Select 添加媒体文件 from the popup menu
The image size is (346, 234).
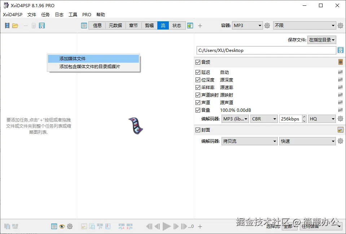point(93,59)
